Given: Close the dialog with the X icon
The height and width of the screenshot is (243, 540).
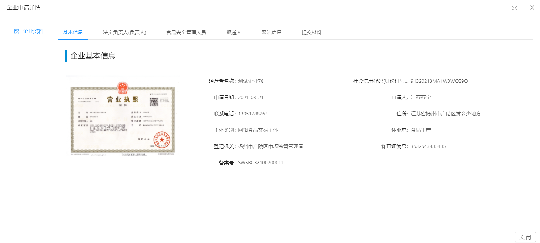Looking at the screenshot, I should tap(532, 8).
